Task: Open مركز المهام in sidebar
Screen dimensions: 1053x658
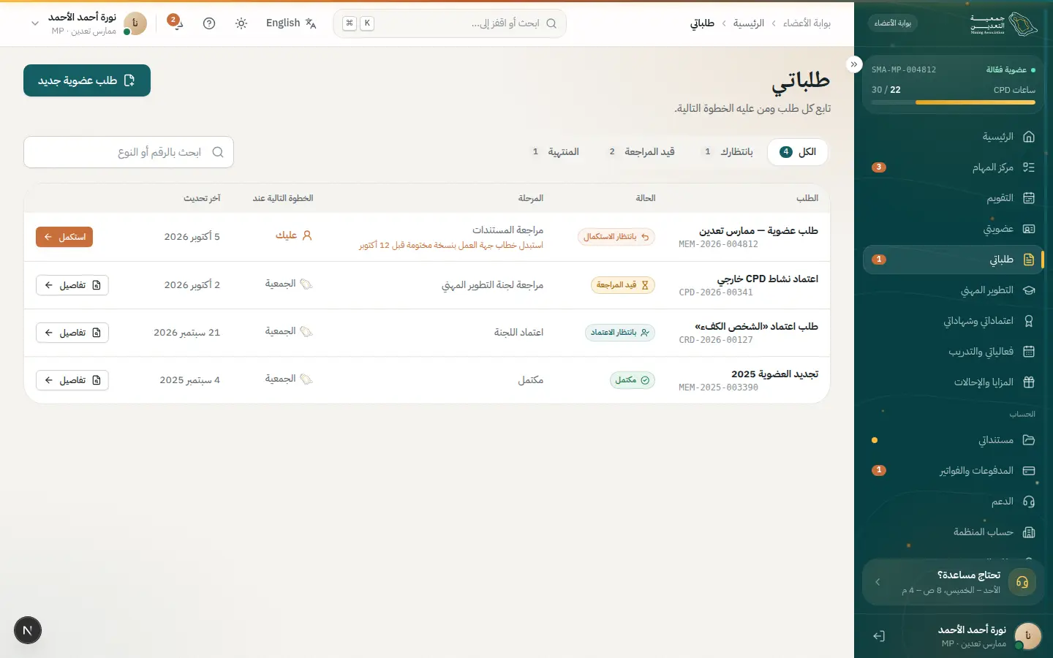Action: 954,167
